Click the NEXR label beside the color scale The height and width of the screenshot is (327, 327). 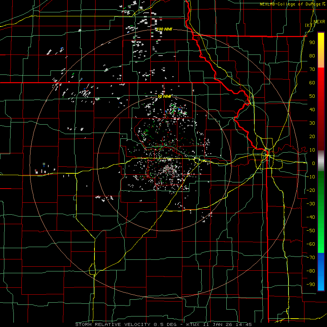tap(319, 22)
